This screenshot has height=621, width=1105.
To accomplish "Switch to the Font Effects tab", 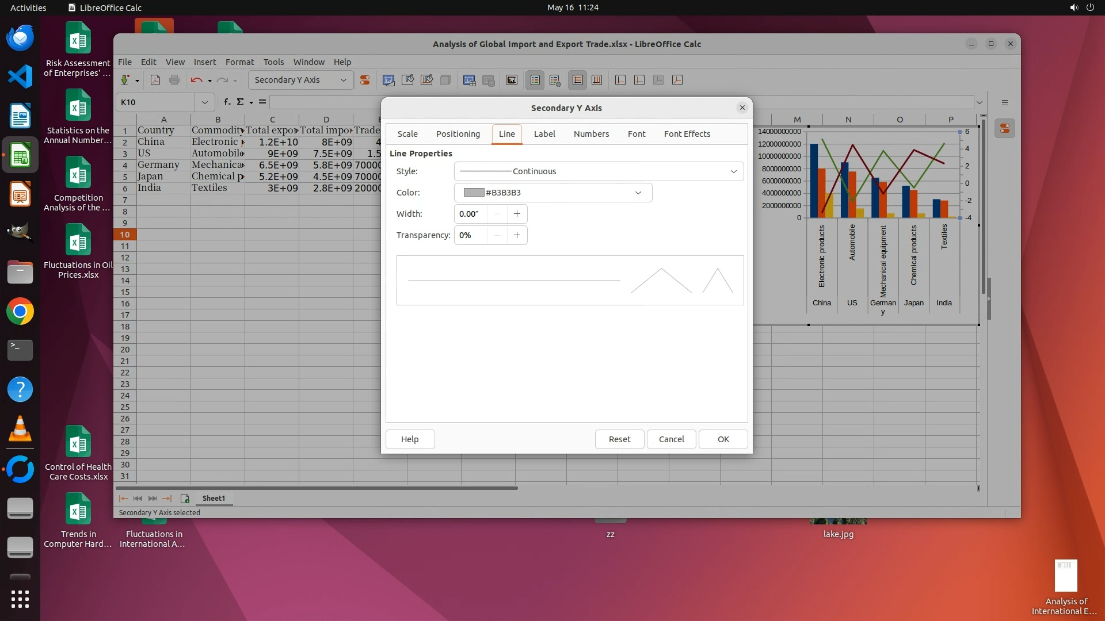I will [x=687, y=134].
